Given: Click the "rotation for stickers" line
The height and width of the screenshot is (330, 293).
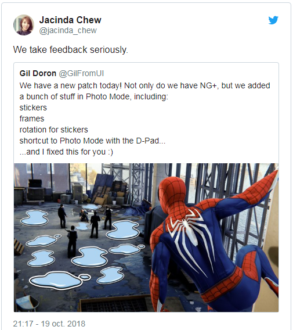Looking at the screenshot, I should pos(53,130).
